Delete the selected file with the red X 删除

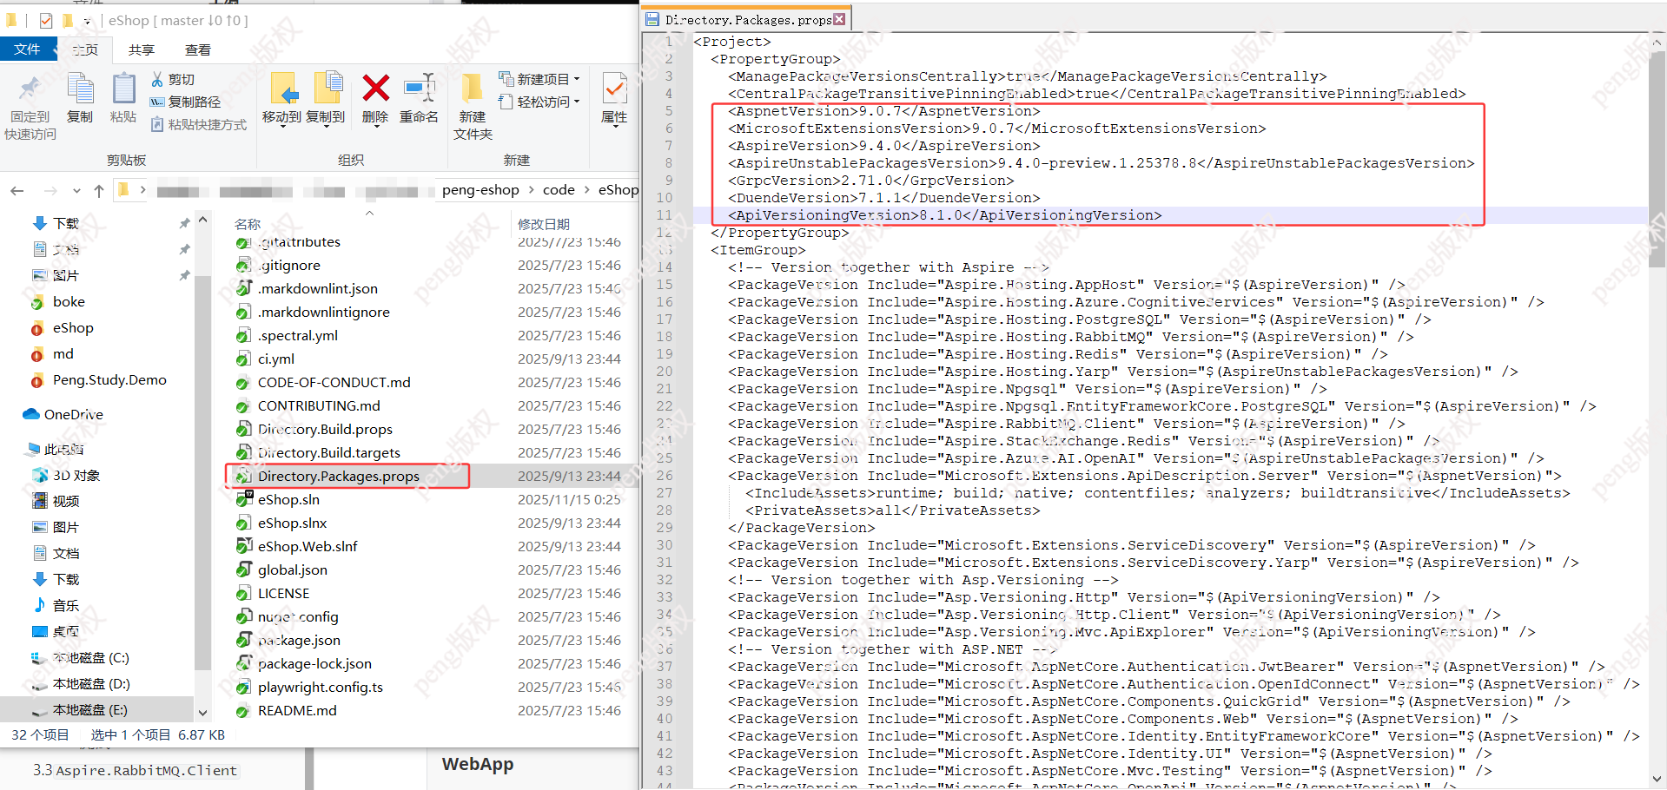[375, 98]
